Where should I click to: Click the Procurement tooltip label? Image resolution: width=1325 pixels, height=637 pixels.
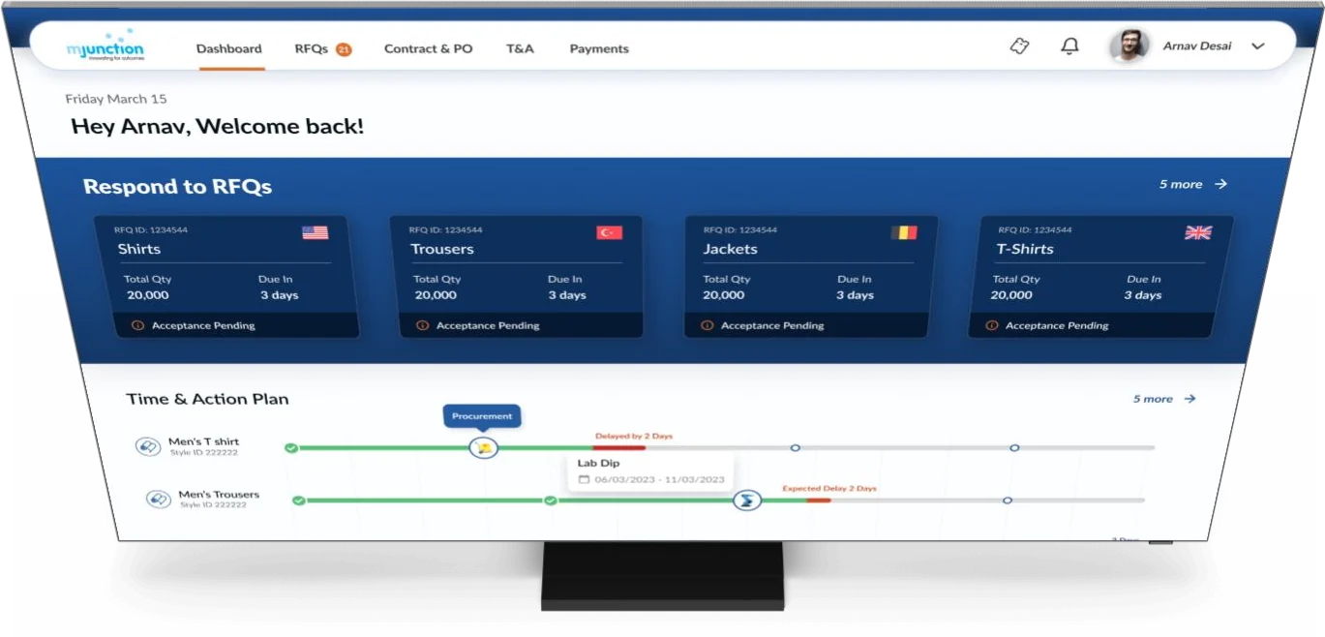pos(482,416)
